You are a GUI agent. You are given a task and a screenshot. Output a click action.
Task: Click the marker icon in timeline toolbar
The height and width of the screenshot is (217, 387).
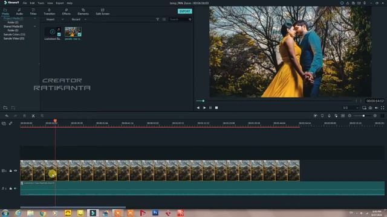pos(322,116)
